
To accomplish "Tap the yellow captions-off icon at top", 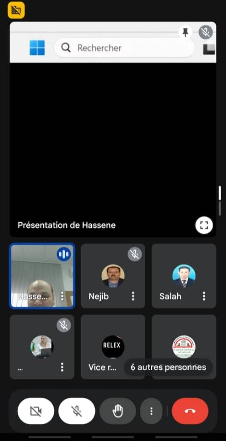I will pos(16,10).
